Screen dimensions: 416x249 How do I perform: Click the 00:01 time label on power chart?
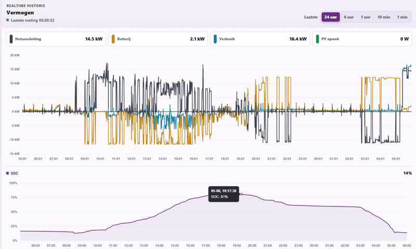point(318,159)
